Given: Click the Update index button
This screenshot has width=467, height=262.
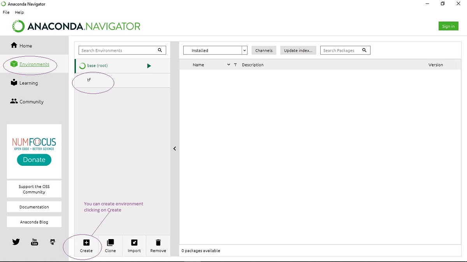Looking at the screenshot, I should [298, 50].
